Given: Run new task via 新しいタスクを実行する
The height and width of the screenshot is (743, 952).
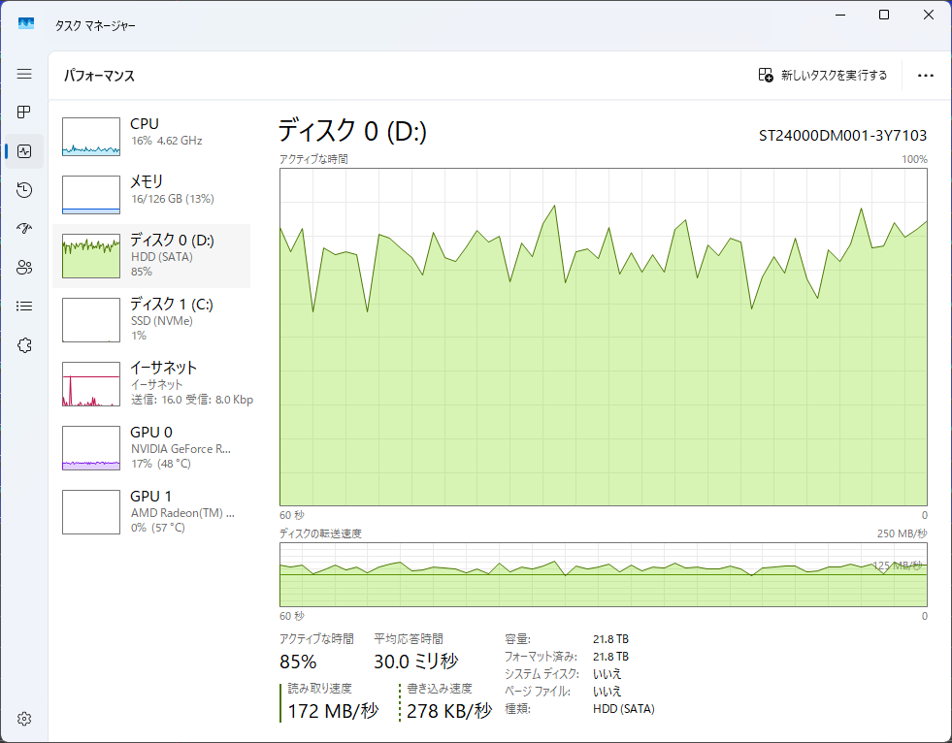Looking at the screenshot, I should pyautogui.click(x=823, y=75).
